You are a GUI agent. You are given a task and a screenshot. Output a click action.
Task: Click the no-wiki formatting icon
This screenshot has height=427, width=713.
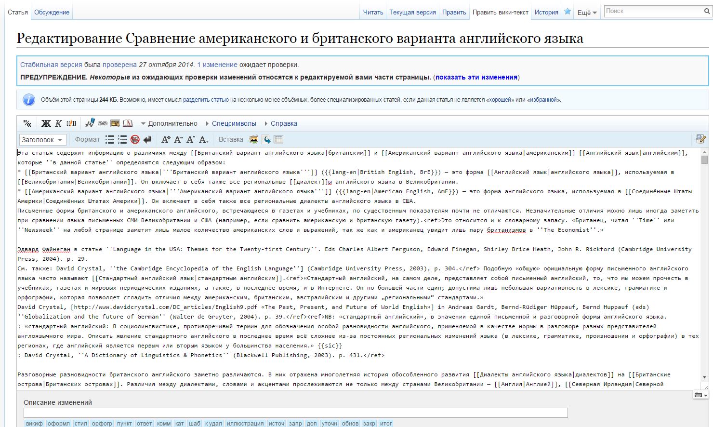point(135,139)
